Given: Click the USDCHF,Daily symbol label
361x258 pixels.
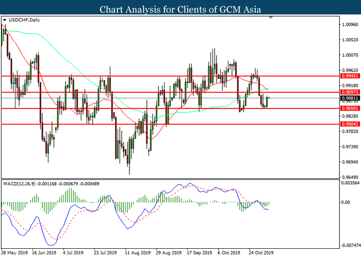Looking at the screenshot, I should 21,21.
